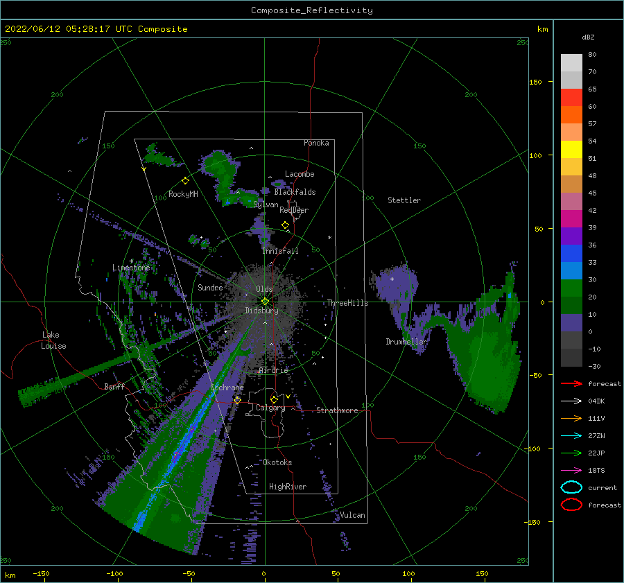Select the magenta 18TS arrow symbol

point(571,471)
